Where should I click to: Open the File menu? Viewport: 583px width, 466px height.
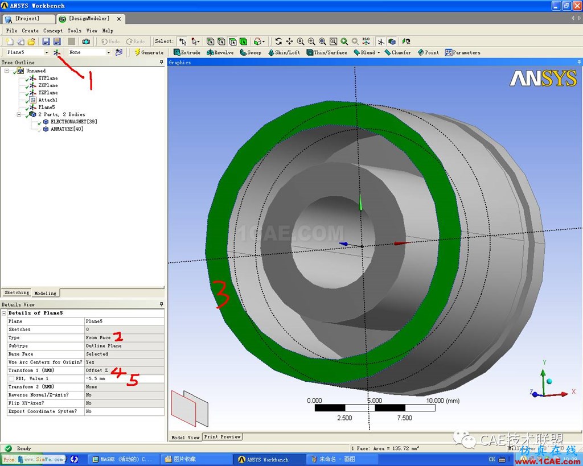tap(11, 31)
